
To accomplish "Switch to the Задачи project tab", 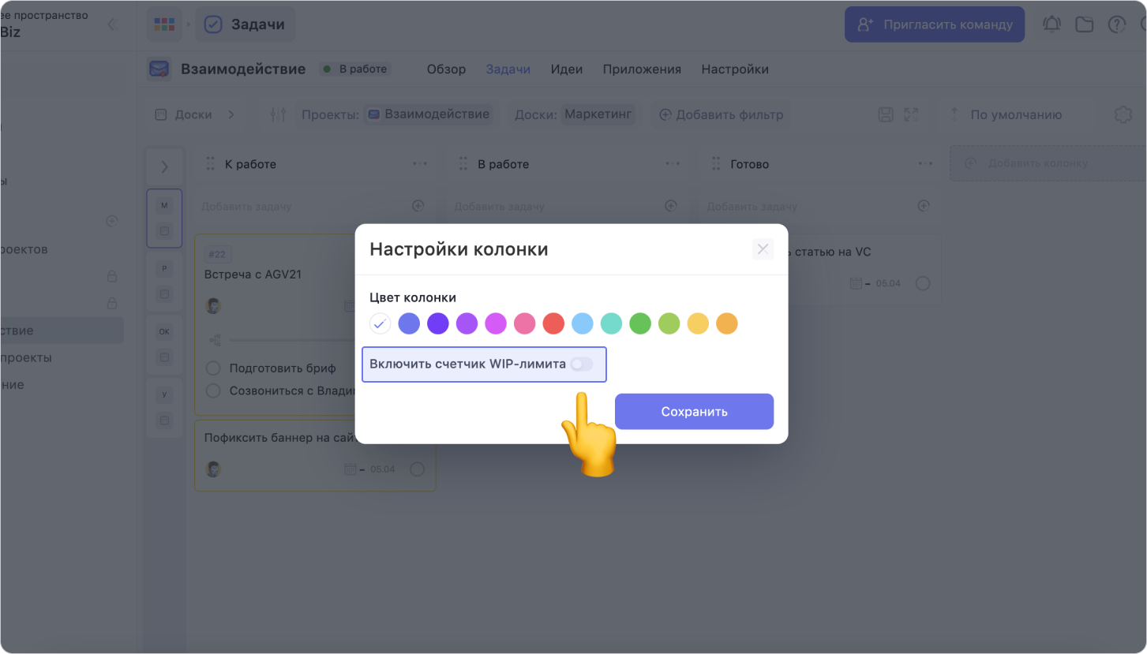I will coord(508,69).
